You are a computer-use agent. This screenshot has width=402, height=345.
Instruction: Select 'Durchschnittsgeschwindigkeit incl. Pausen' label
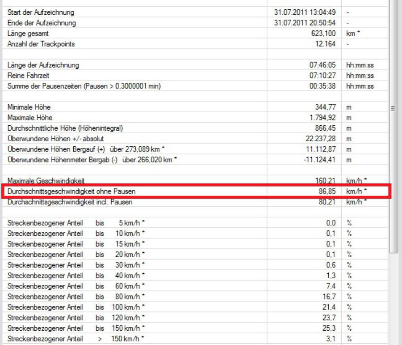pyautogui.click(x=70, y=201)
